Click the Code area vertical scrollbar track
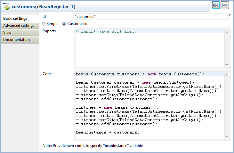Image resolution: width=234 pixels, height=153 pixels. [227, 105]
